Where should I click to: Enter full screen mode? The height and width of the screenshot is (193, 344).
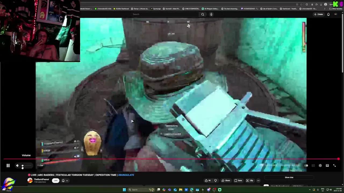(335, 166)
